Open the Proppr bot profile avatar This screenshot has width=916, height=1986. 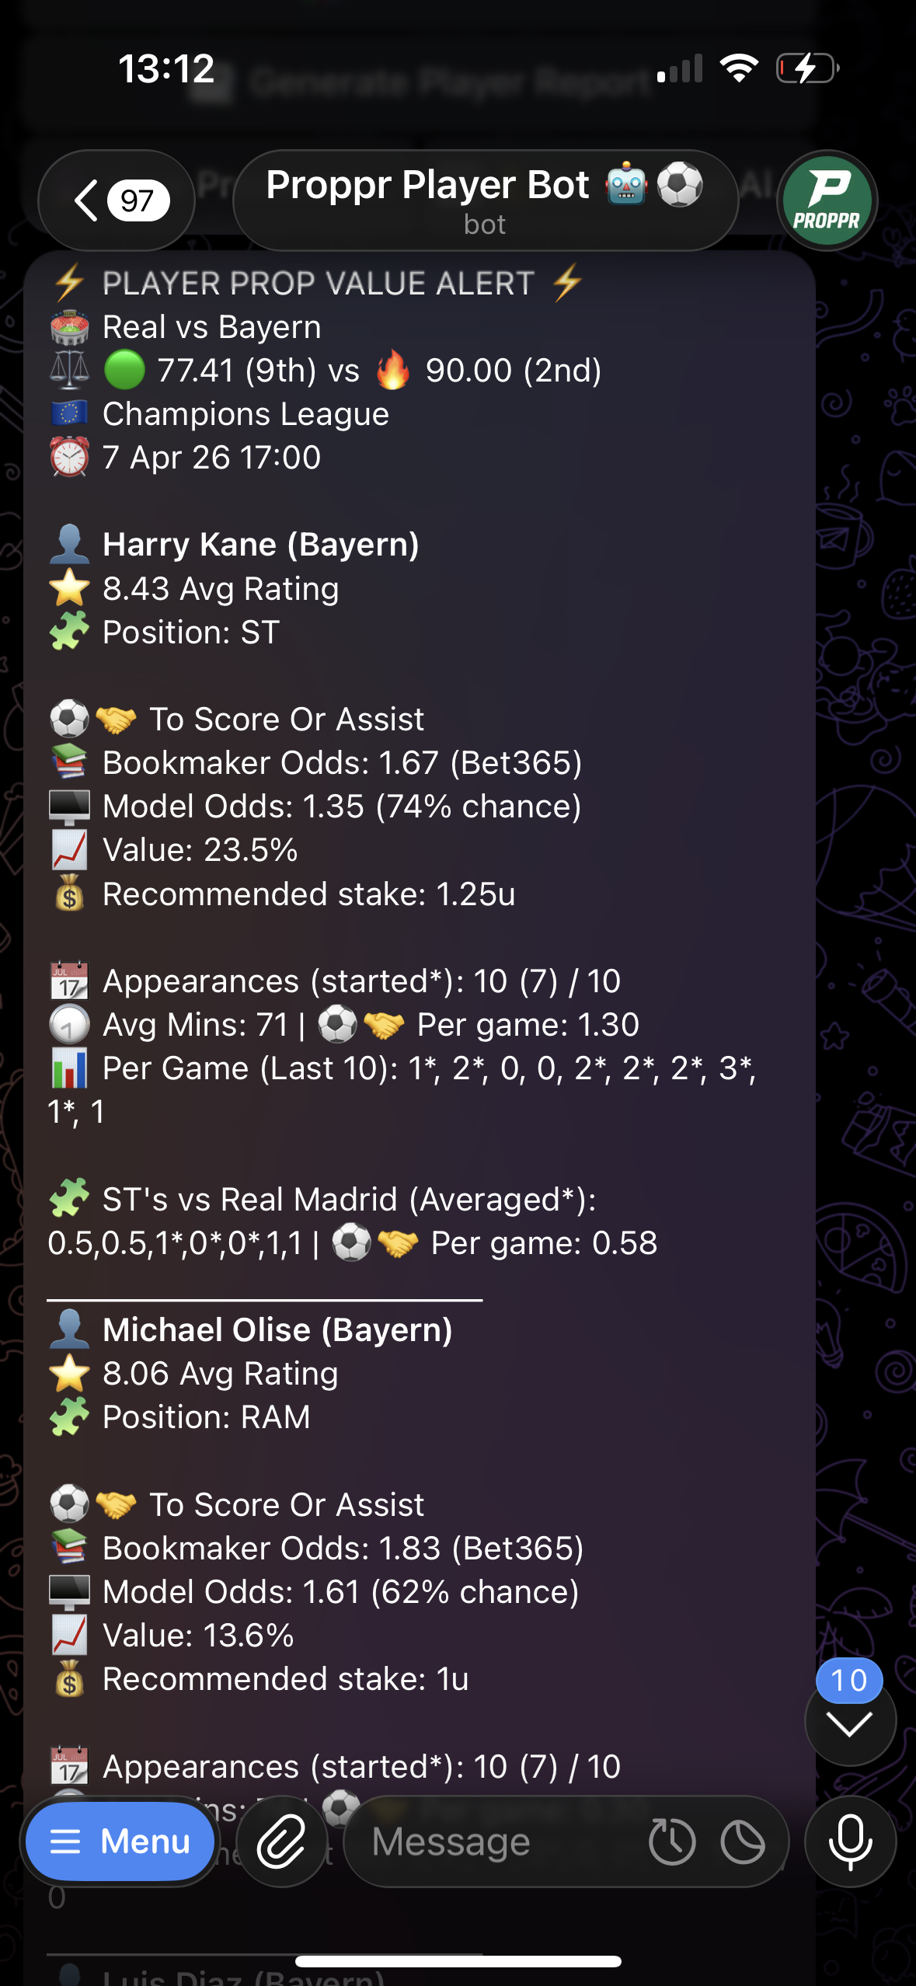click(x=827, y=200)
